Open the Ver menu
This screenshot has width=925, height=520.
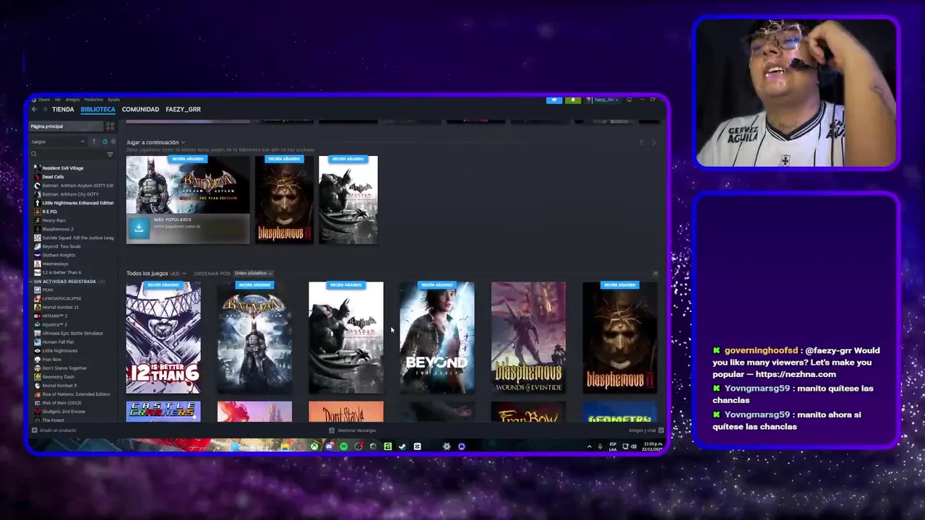point(58,100)
